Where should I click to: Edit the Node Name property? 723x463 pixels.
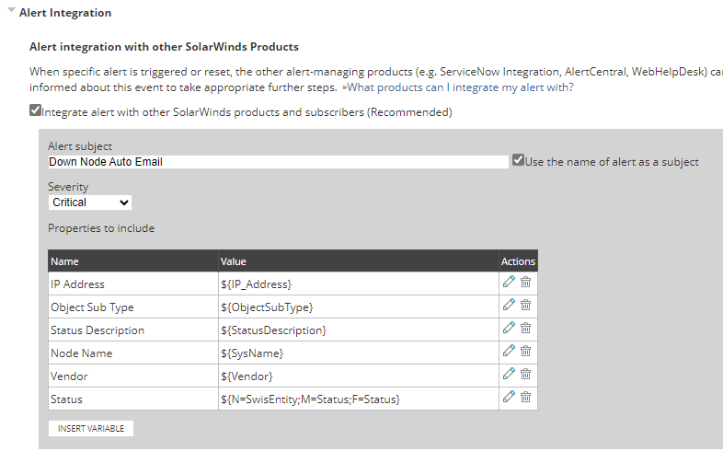(x=509, y=351)
